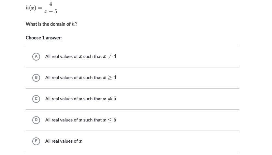Select radio button A
272x155 pixels.
[36, 56]
